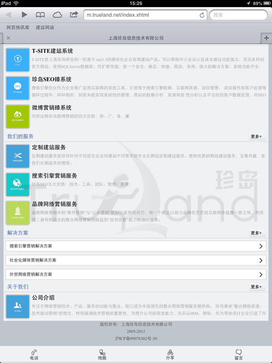Screen dimensions: 272x363
Task: Open the 定制建站服务 heading
Action: pos(49,147)
